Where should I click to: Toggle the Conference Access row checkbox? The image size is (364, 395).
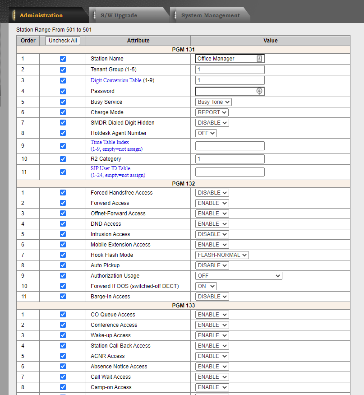click(x=63, y=325)
